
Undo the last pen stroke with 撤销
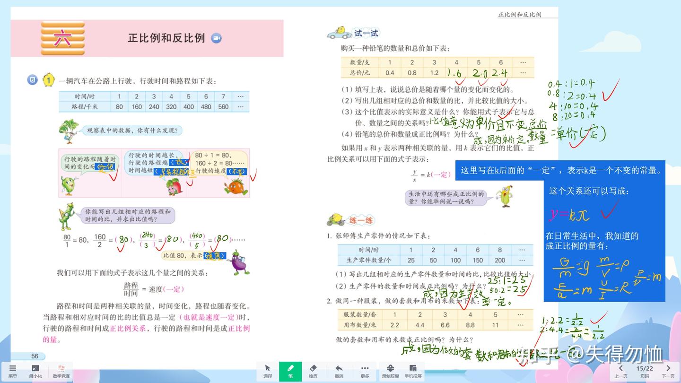(339, 371)
